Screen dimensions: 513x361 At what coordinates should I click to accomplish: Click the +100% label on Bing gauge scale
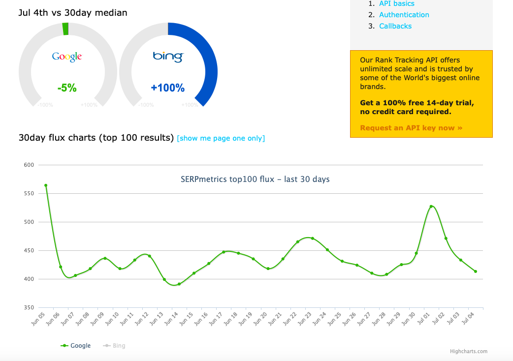tap(190, 105)
